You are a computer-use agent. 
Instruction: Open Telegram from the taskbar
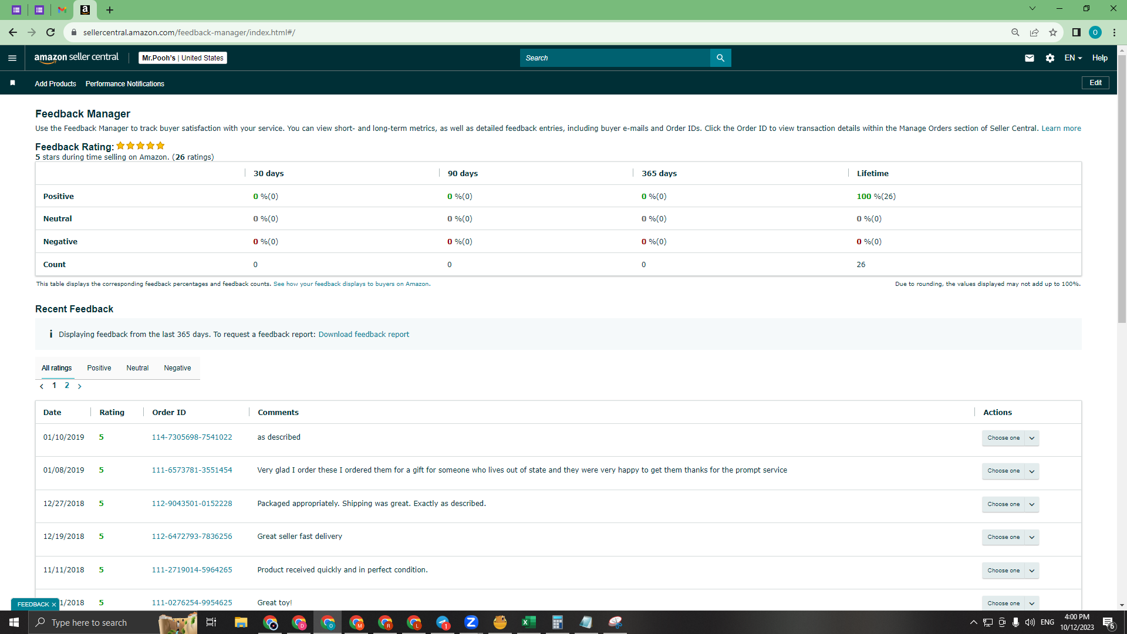[x=443, y=622]
